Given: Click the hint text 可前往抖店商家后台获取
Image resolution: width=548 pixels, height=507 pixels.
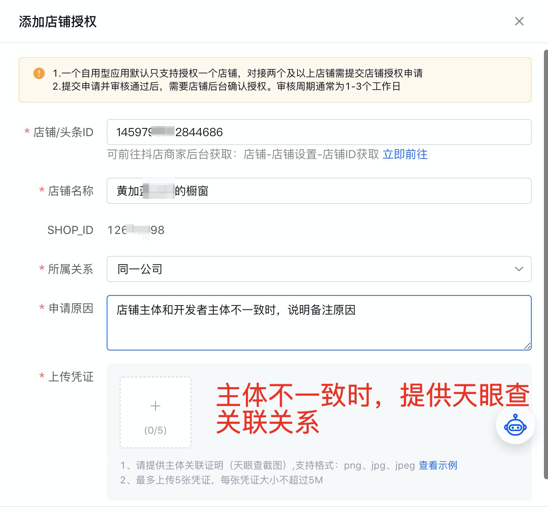Looking at the screenshot, I should pyautogui.click(x=243, y=154).
